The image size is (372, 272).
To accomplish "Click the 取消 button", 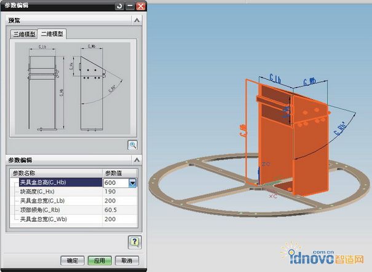I will (x=126, y=260).
